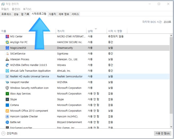Select Realtek HD Audio Universal Service text
This screenshot has width=174, height=139.
click(29, 76)
